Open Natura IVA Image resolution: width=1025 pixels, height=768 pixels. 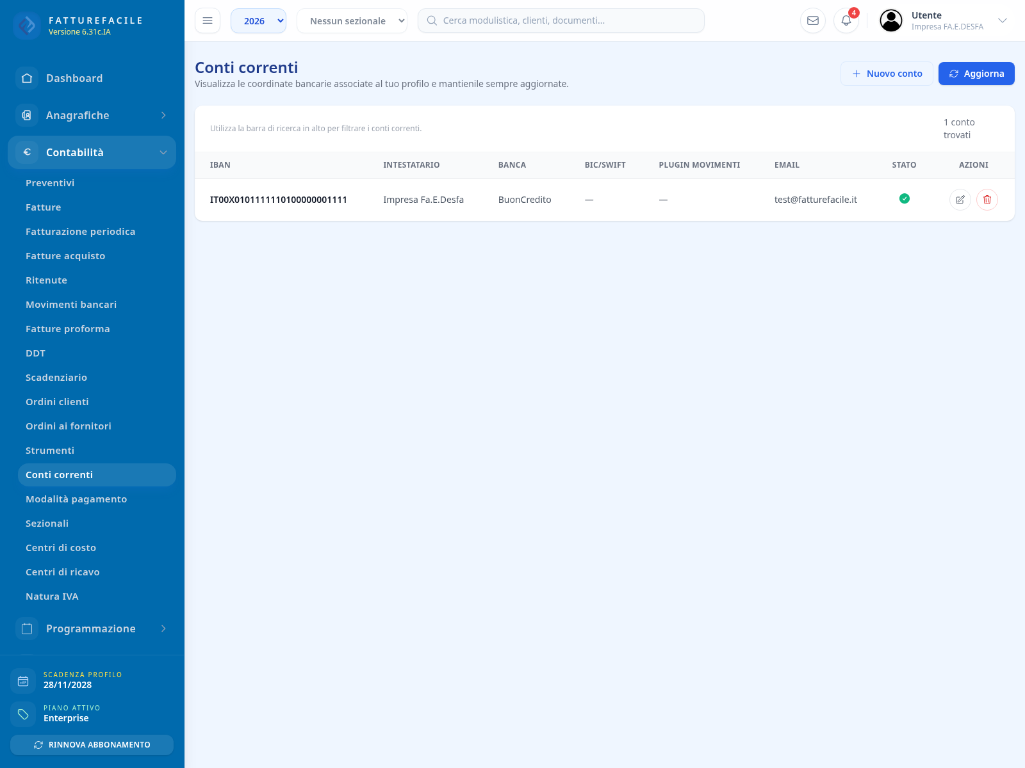[x=97, y=596]
